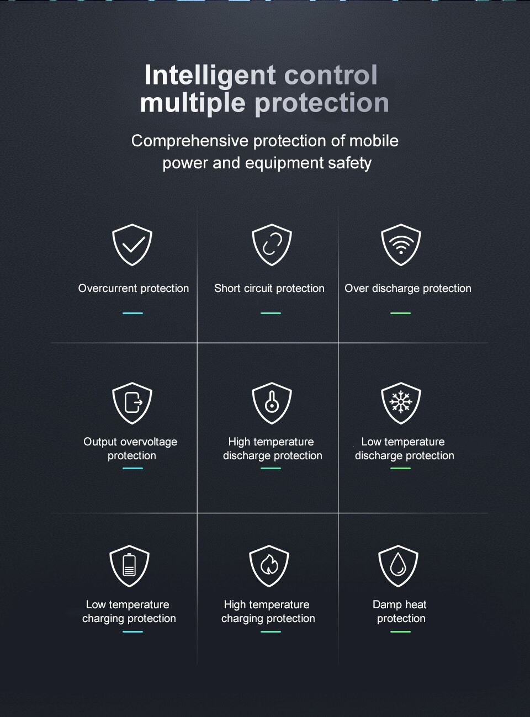Click High temperature discharge protection text
The height and width of the screenshot is (717, 530).
pyautogui.click(x=272, y=448)
